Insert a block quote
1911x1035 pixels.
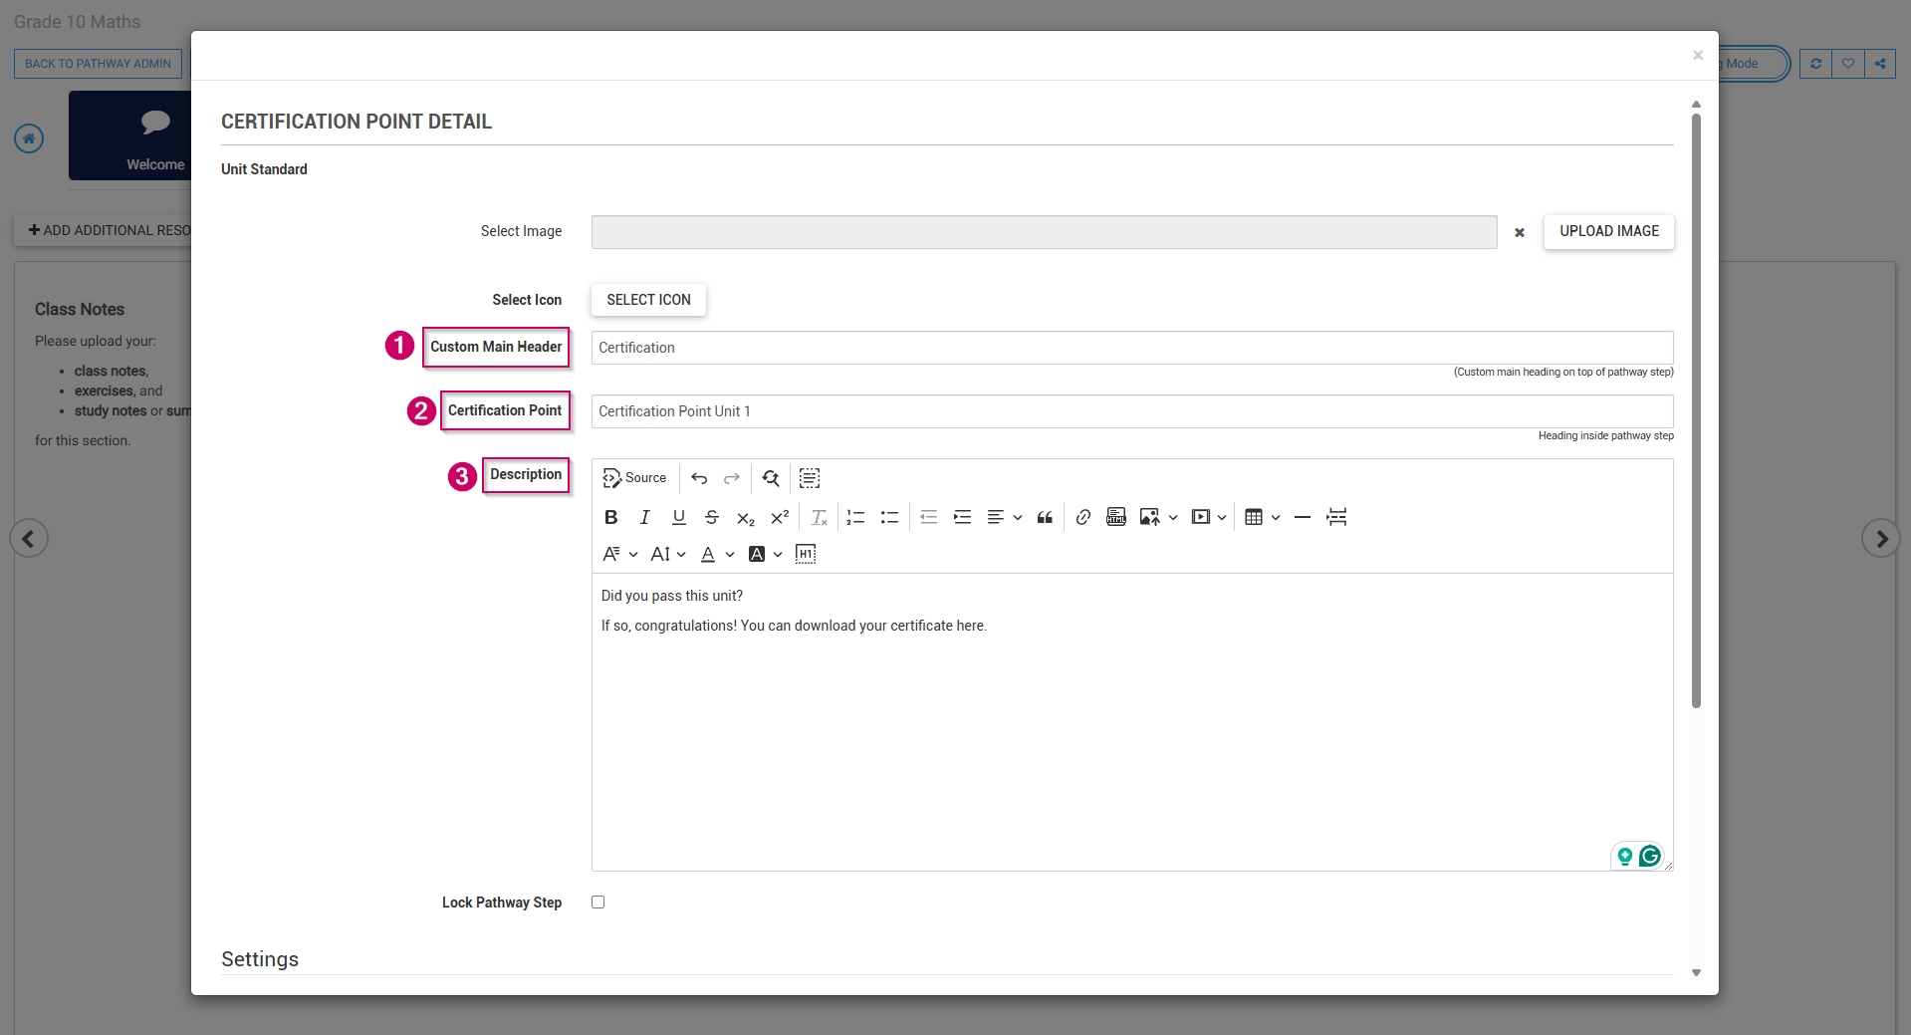tap(1045, 517)
